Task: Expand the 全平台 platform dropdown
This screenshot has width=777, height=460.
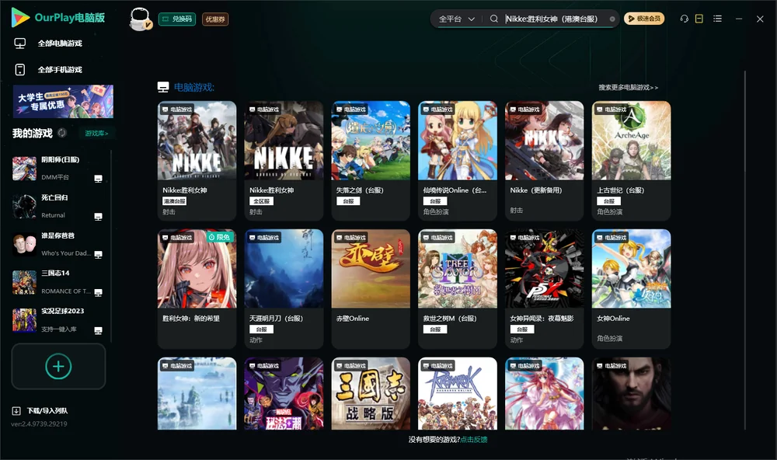Action: [457, 19]
